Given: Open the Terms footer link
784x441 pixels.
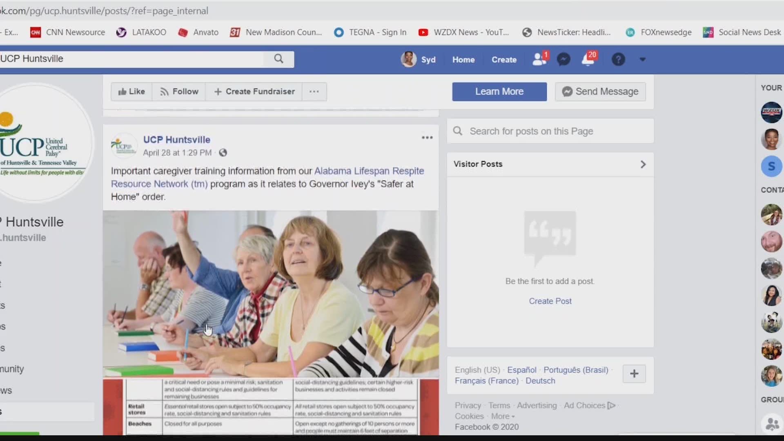Looking at the screenshot, I should coord(499,405).
